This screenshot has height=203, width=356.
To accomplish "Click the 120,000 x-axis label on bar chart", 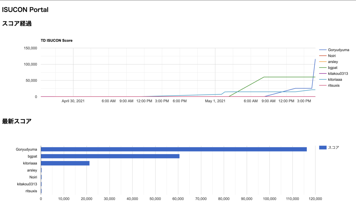I will point(315,199).
